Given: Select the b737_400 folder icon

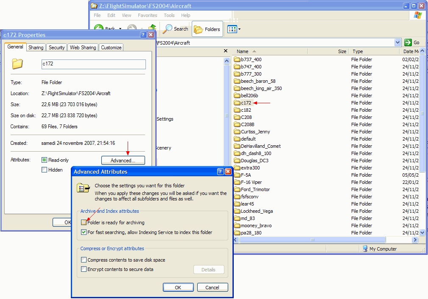Looking at the screenshot, I should pyautogui.click(x=237, y=59).
